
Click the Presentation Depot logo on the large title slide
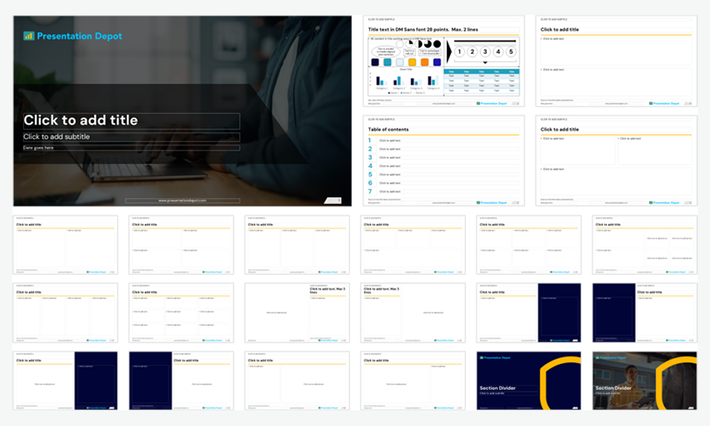[x=72, y=35]
